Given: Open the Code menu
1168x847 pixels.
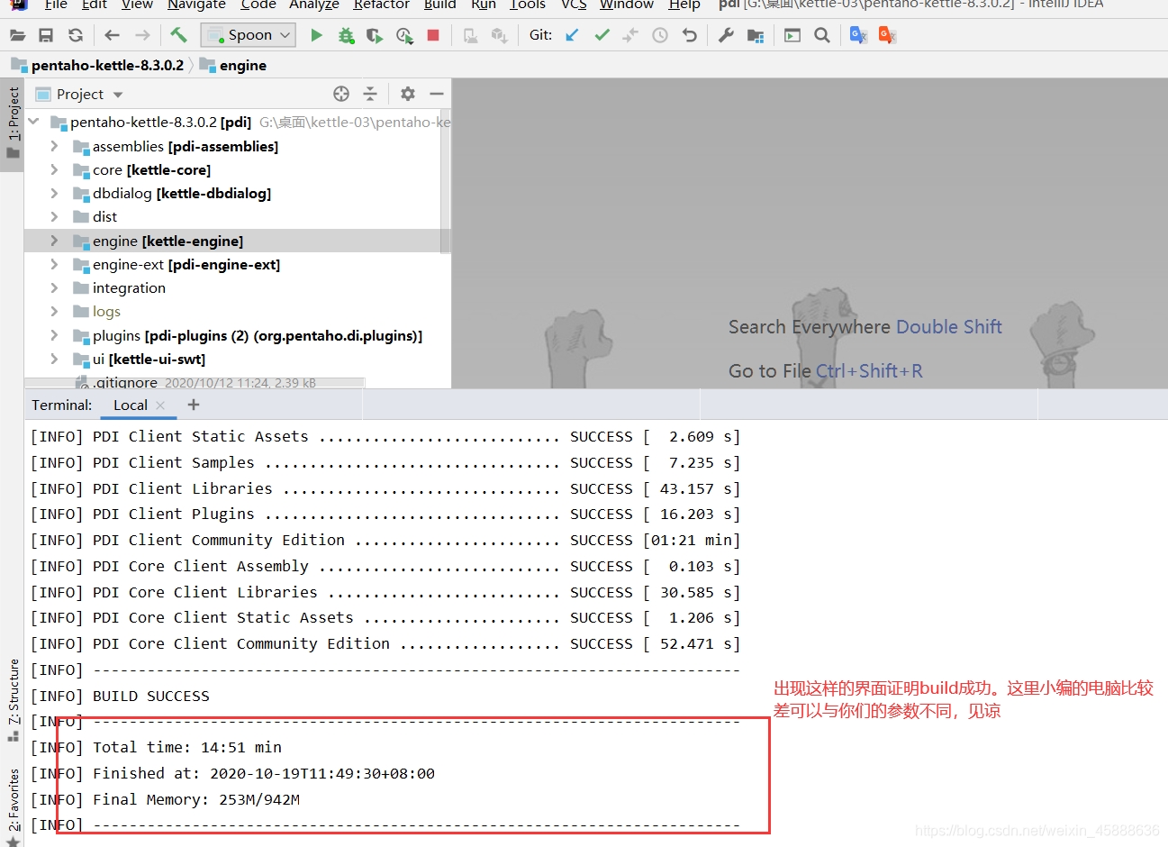Looking at the screenshot, I should [258, 5].
